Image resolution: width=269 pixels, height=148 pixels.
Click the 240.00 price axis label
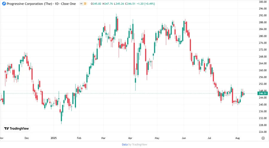[x=263, y=105]
